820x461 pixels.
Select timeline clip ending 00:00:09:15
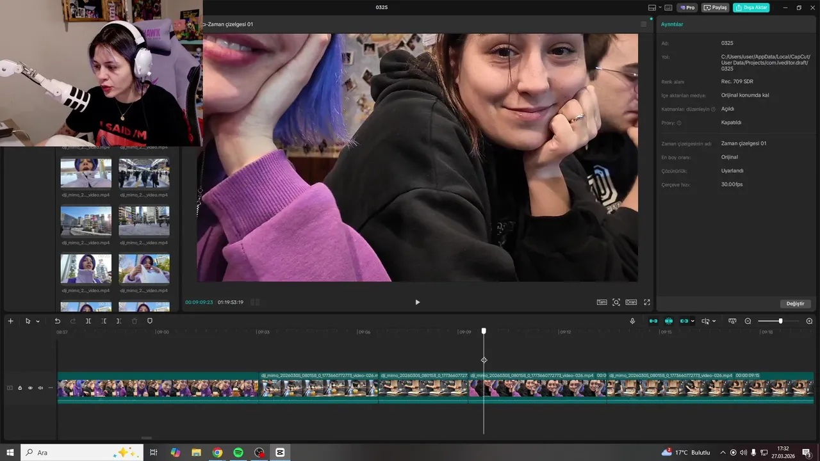pyautogui.click(x=710, y=388)
